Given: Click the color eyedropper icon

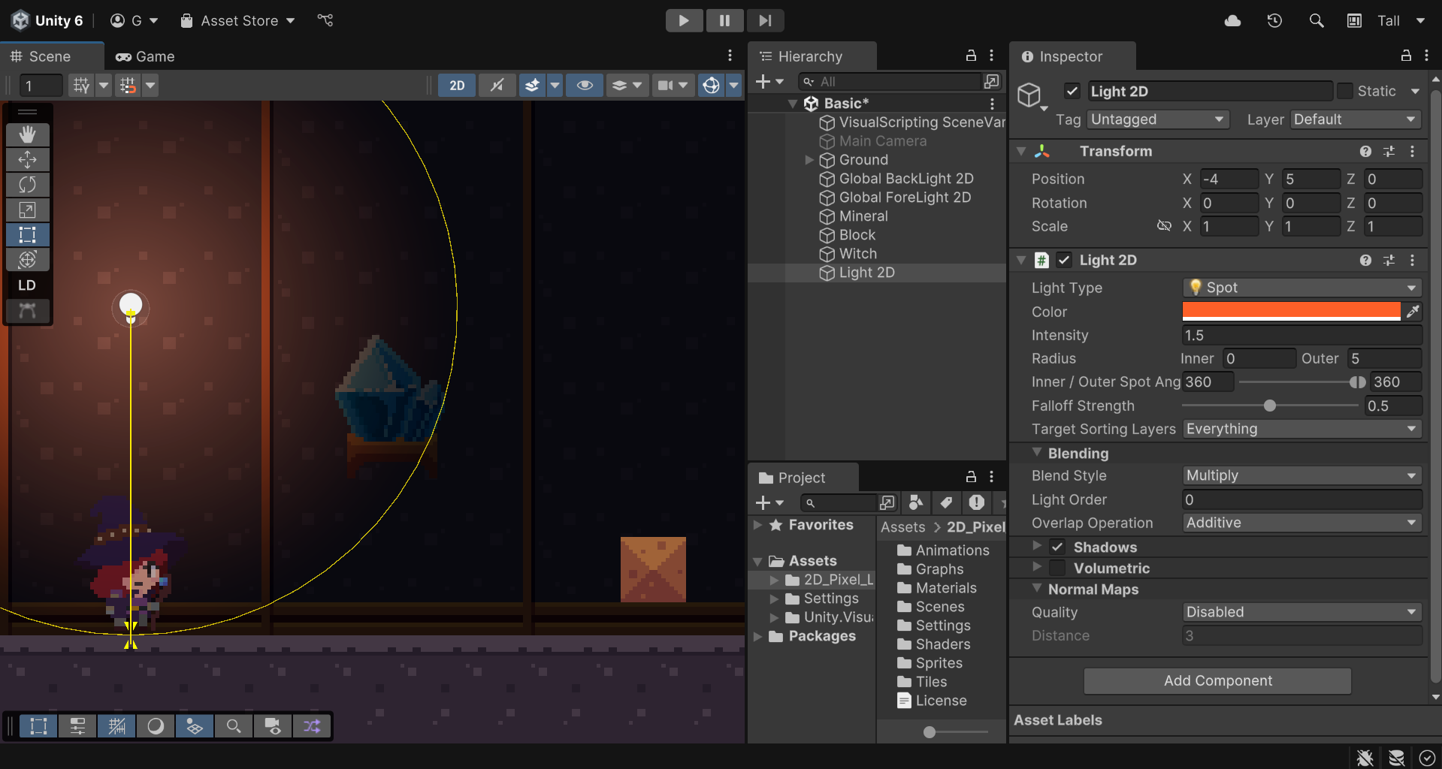Looking at the screenshot, I should [x=1413, y=312].
